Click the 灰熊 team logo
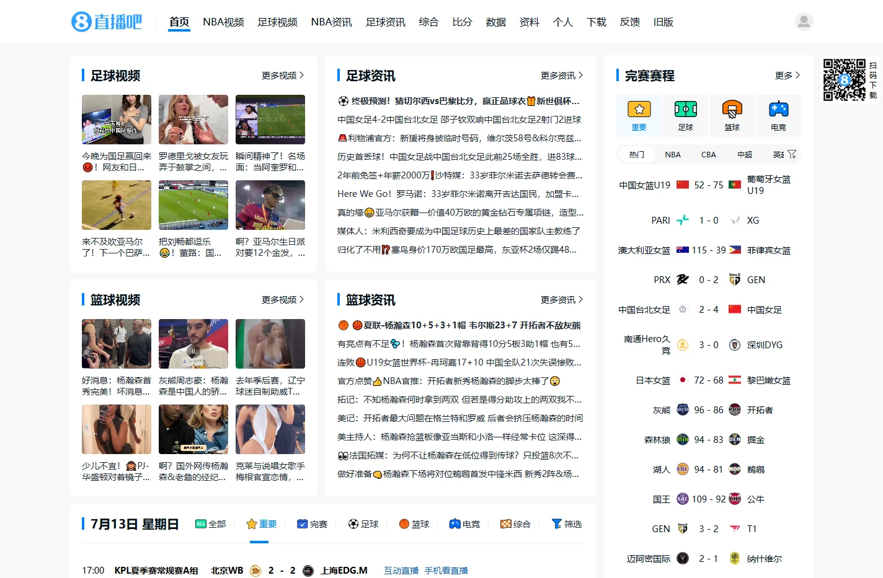The width and height of the screenshot is (883, 578). click(x=683, y=409)
